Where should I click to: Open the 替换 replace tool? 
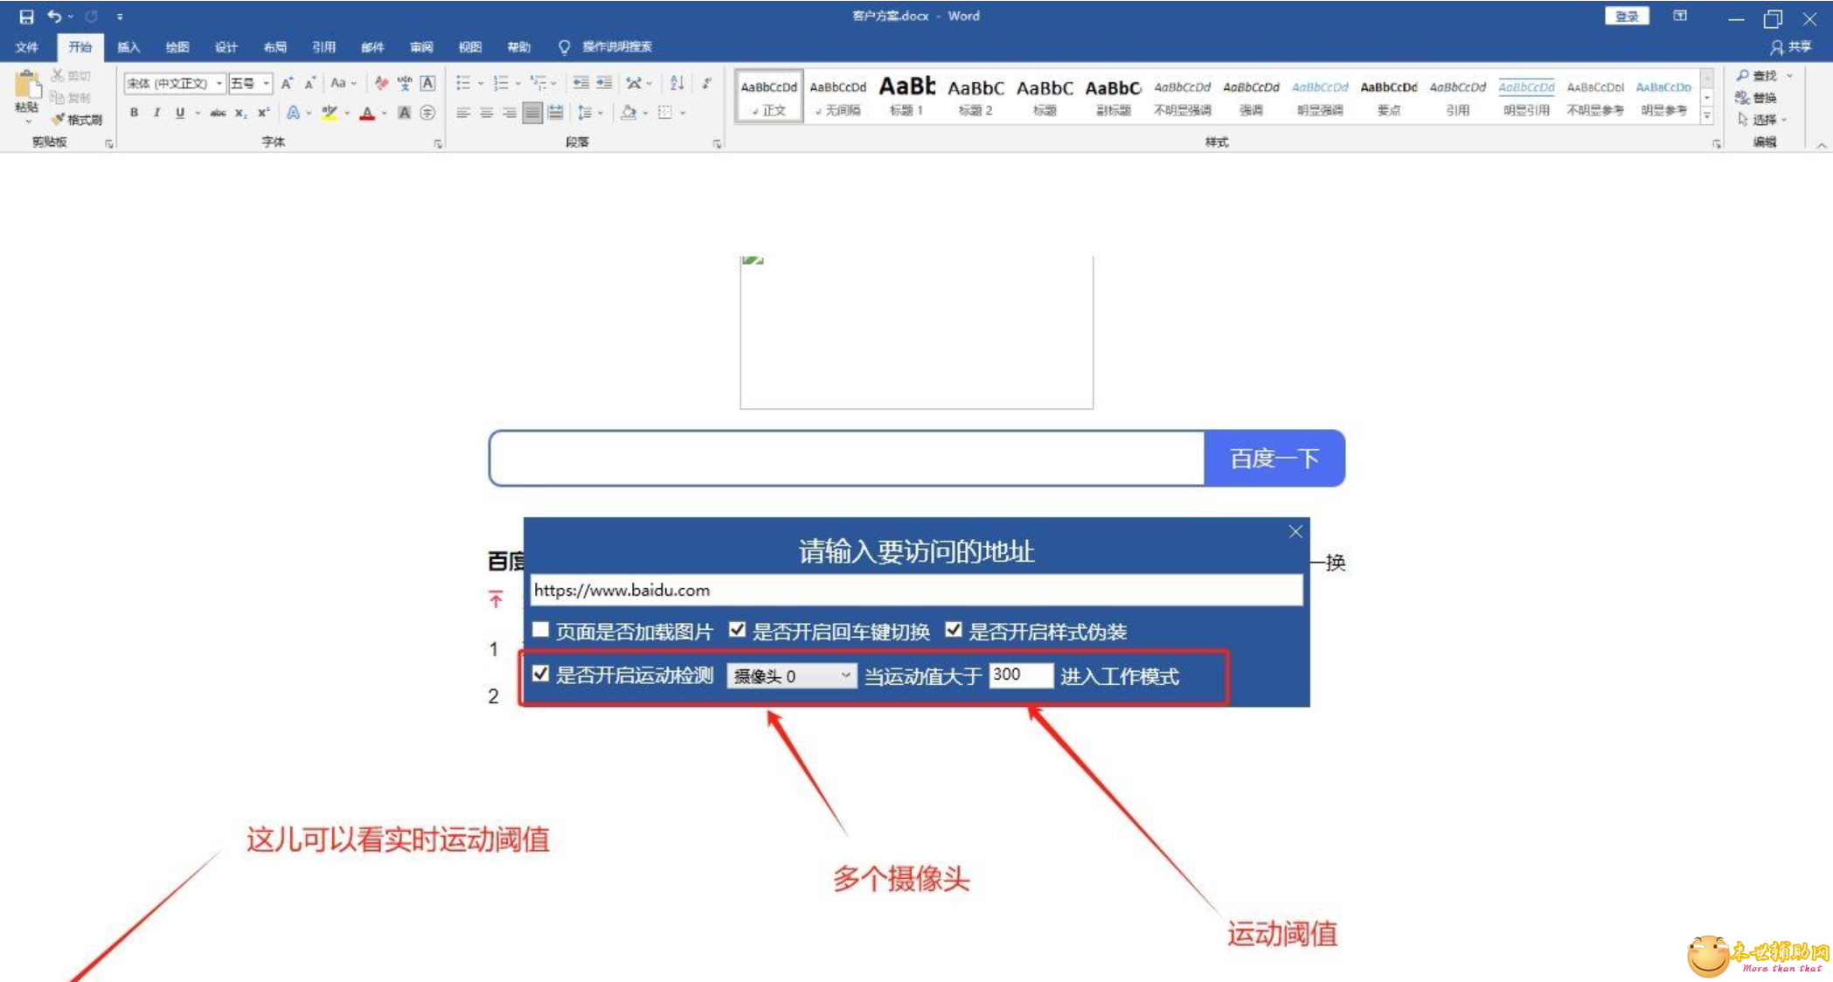pos(1757,98)
